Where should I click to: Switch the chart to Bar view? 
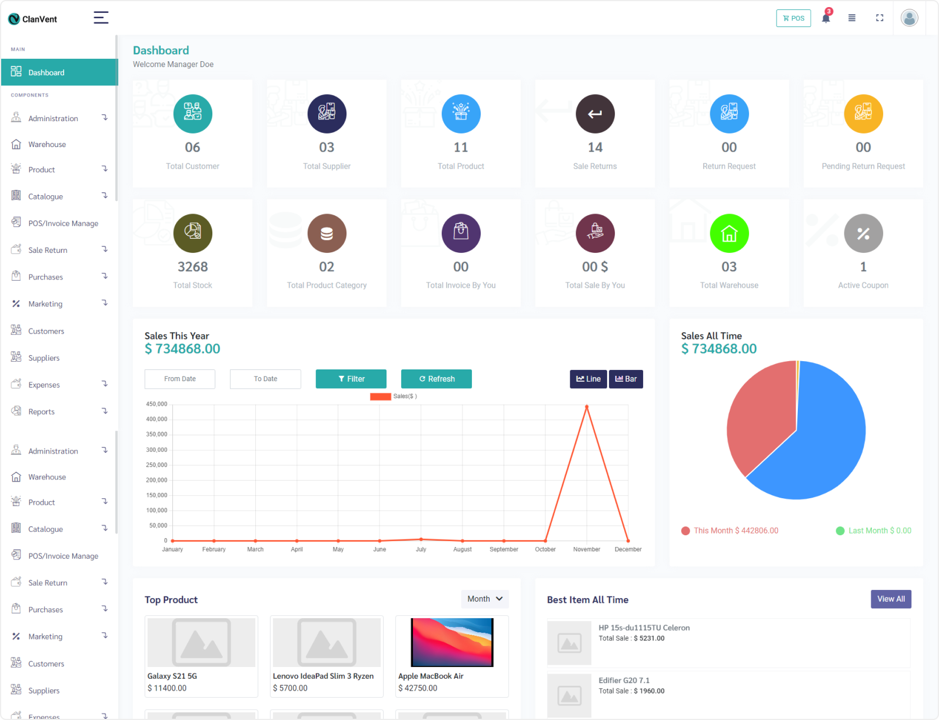[x=626, y=379]
